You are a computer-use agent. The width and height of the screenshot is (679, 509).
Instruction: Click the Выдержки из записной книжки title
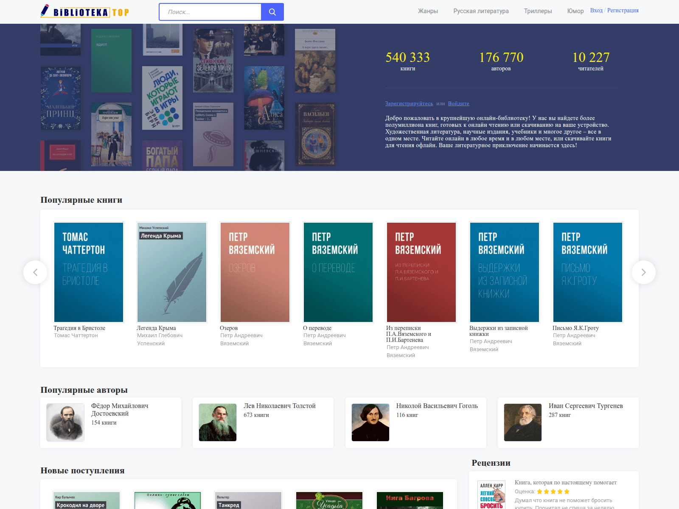tap(499, 331)
